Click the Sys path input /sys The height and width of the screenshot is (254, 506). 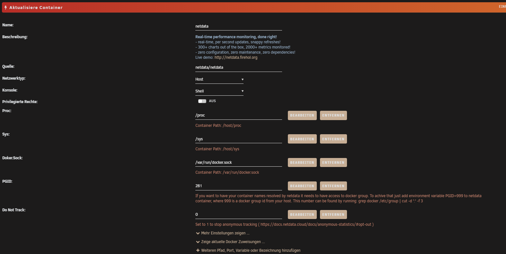tap(239, 139)
